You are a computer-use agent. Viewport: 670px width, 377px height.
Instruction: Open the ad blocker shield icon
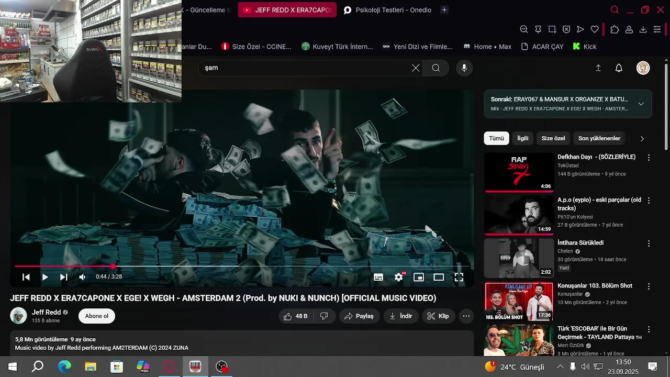coord(566,29)
